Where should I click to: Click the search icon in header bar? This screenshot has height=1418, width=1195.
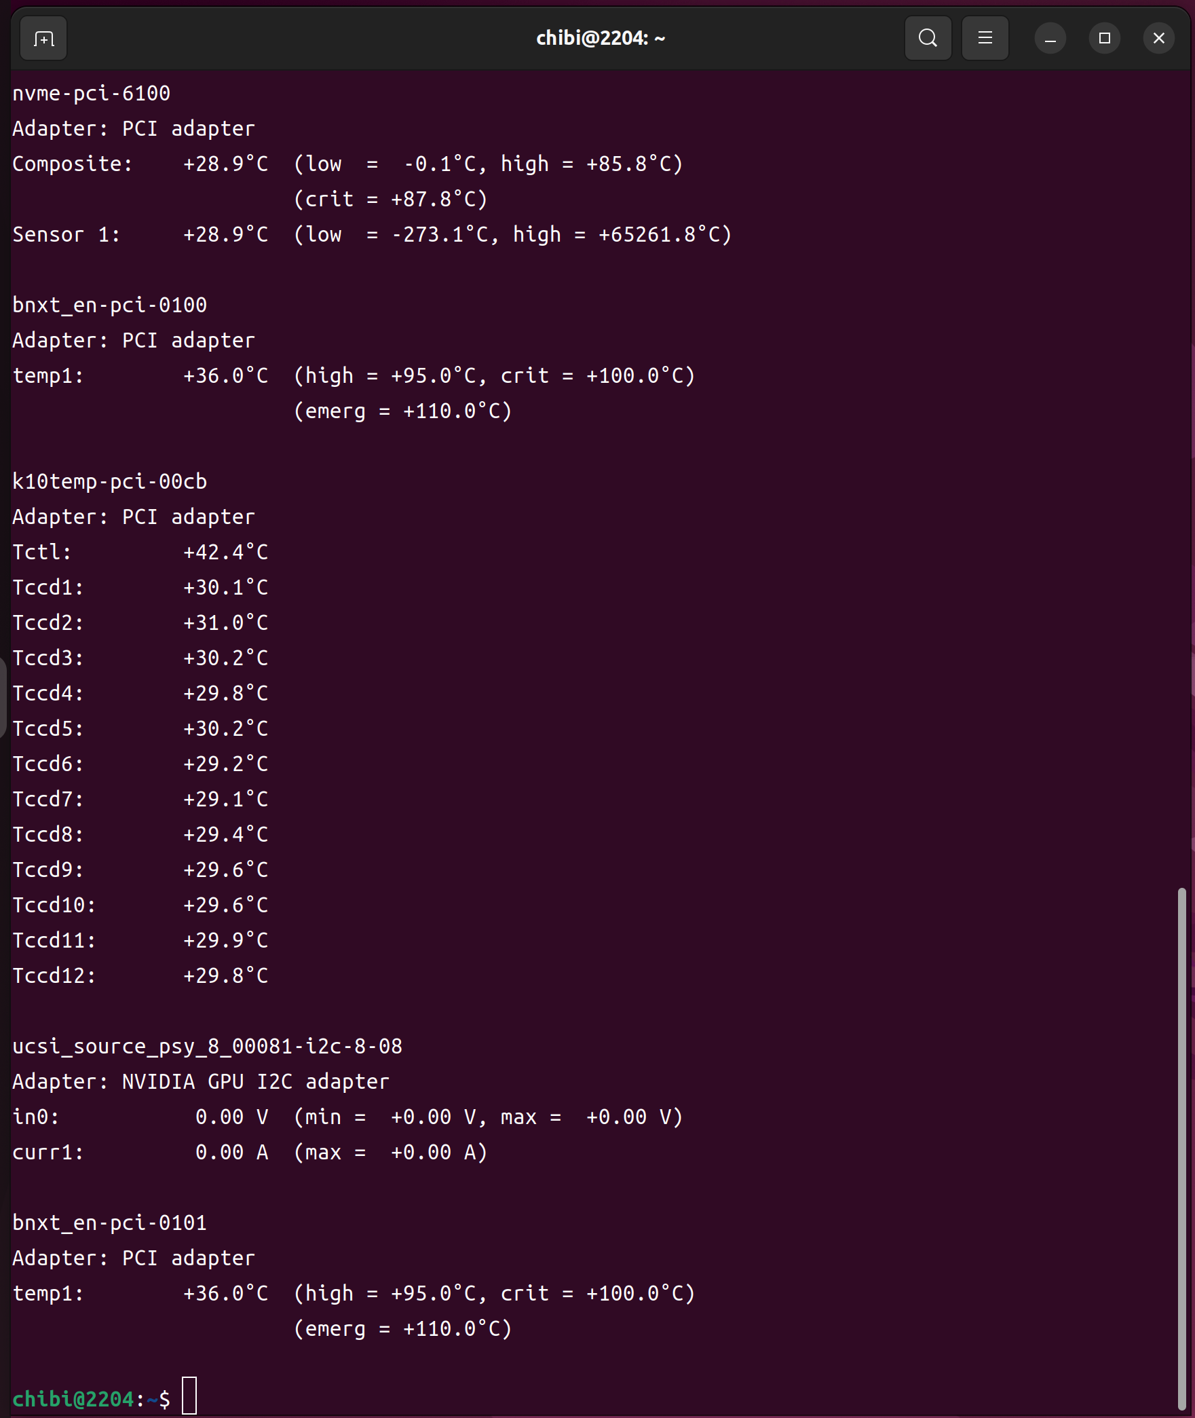coord(928,39)
